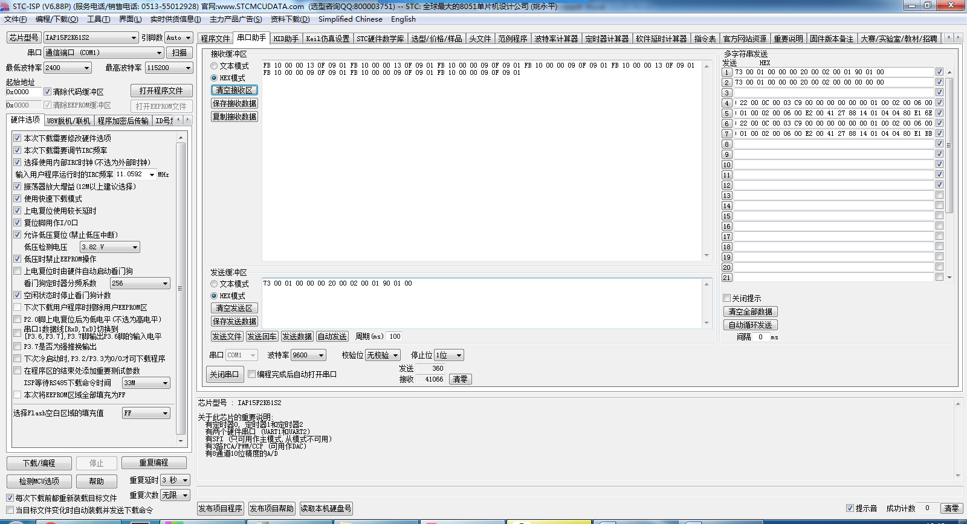Click 发送数据 button
Screen dimensions: 967x524
(297, 336)
